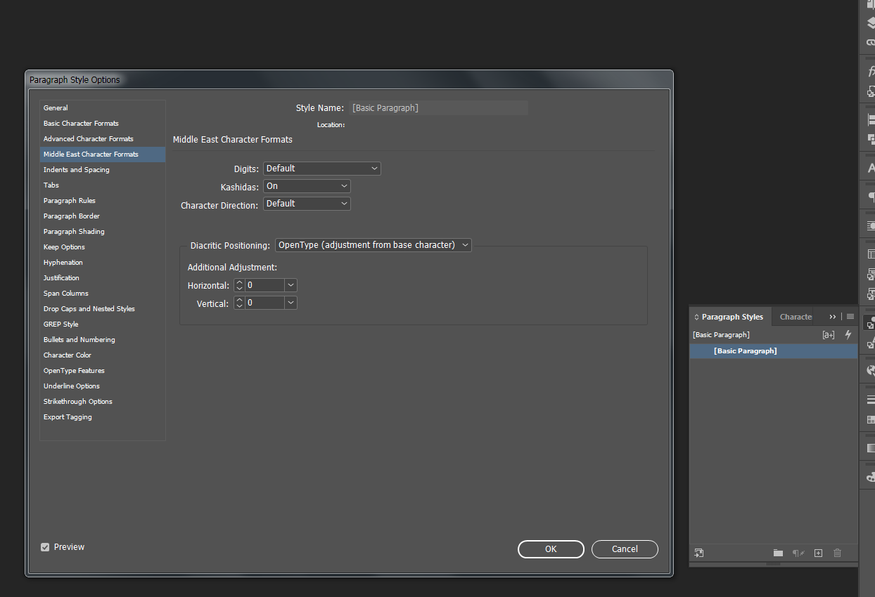Screen dimensions: 875x597
Task: Select Paragraph Border category
Action: 103,216
